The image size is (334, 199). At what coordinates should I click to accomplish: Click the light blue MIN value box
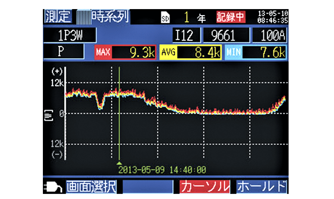[x=256, y=52]
